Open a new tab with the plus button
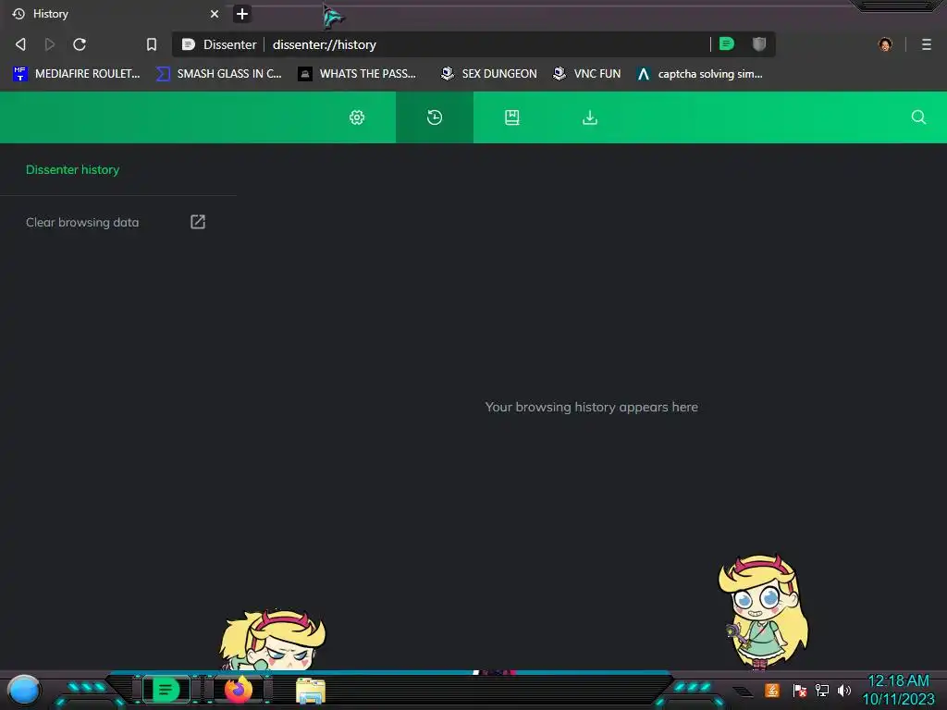 [241, 14]
